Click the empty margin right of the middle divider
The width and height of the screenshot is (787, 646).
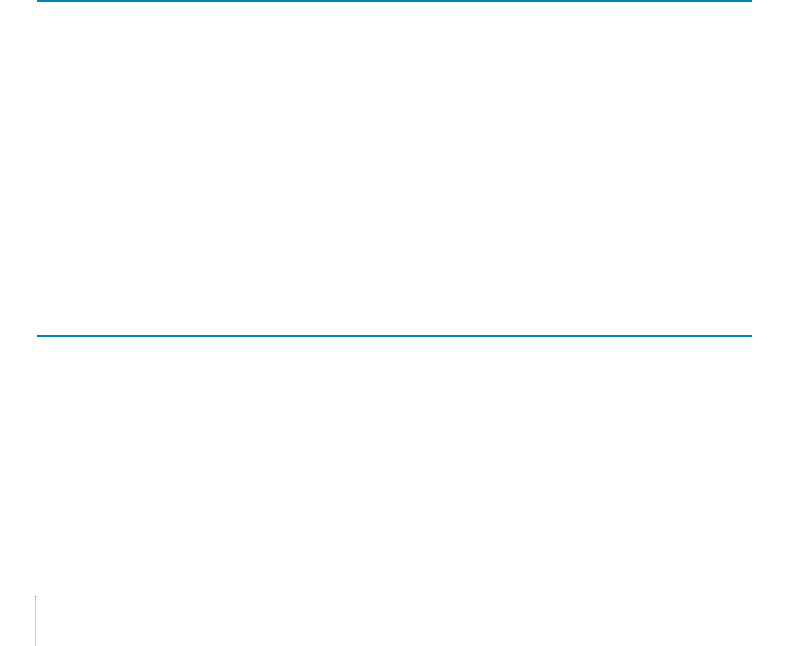pos(769,336)
